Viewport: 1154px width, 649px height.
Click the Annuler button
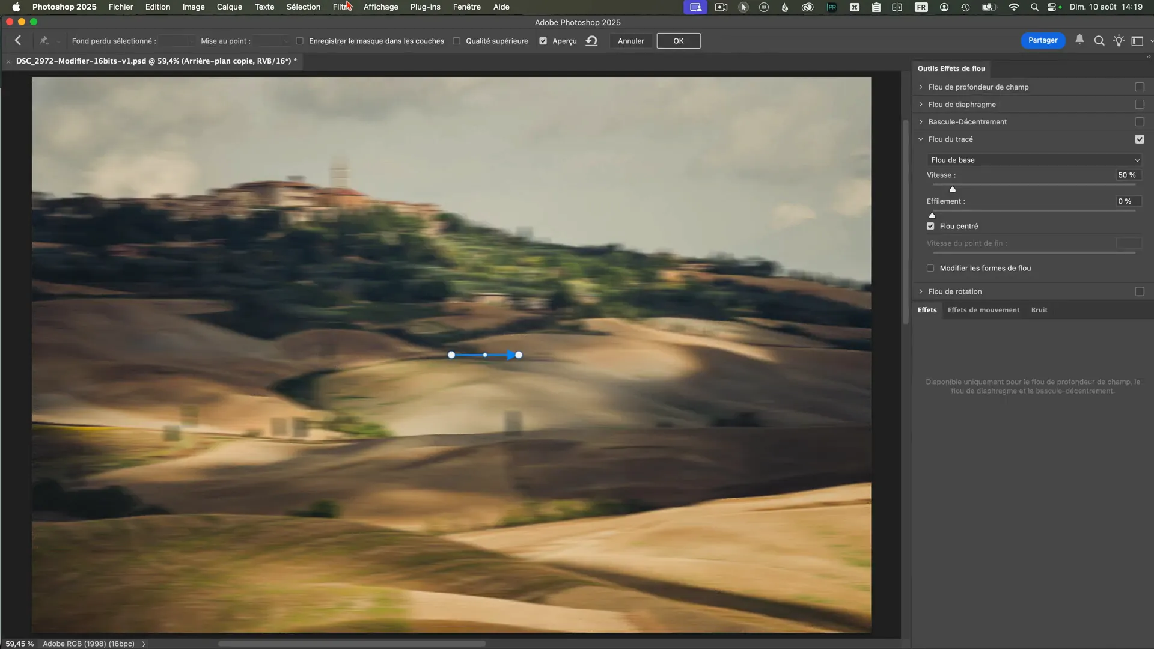click(x=630, y=41)
